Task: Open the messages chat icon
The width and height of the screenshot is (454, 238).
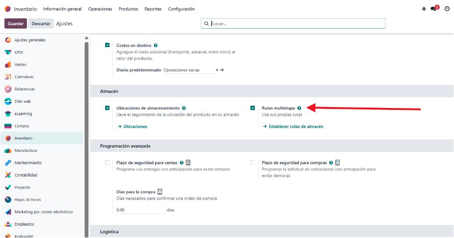Action: (x=433, y=9)
